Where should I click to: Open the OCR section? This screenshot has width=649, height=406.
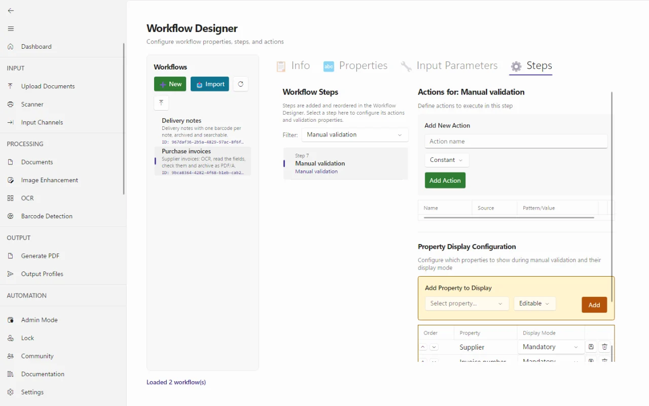(62, 198)
